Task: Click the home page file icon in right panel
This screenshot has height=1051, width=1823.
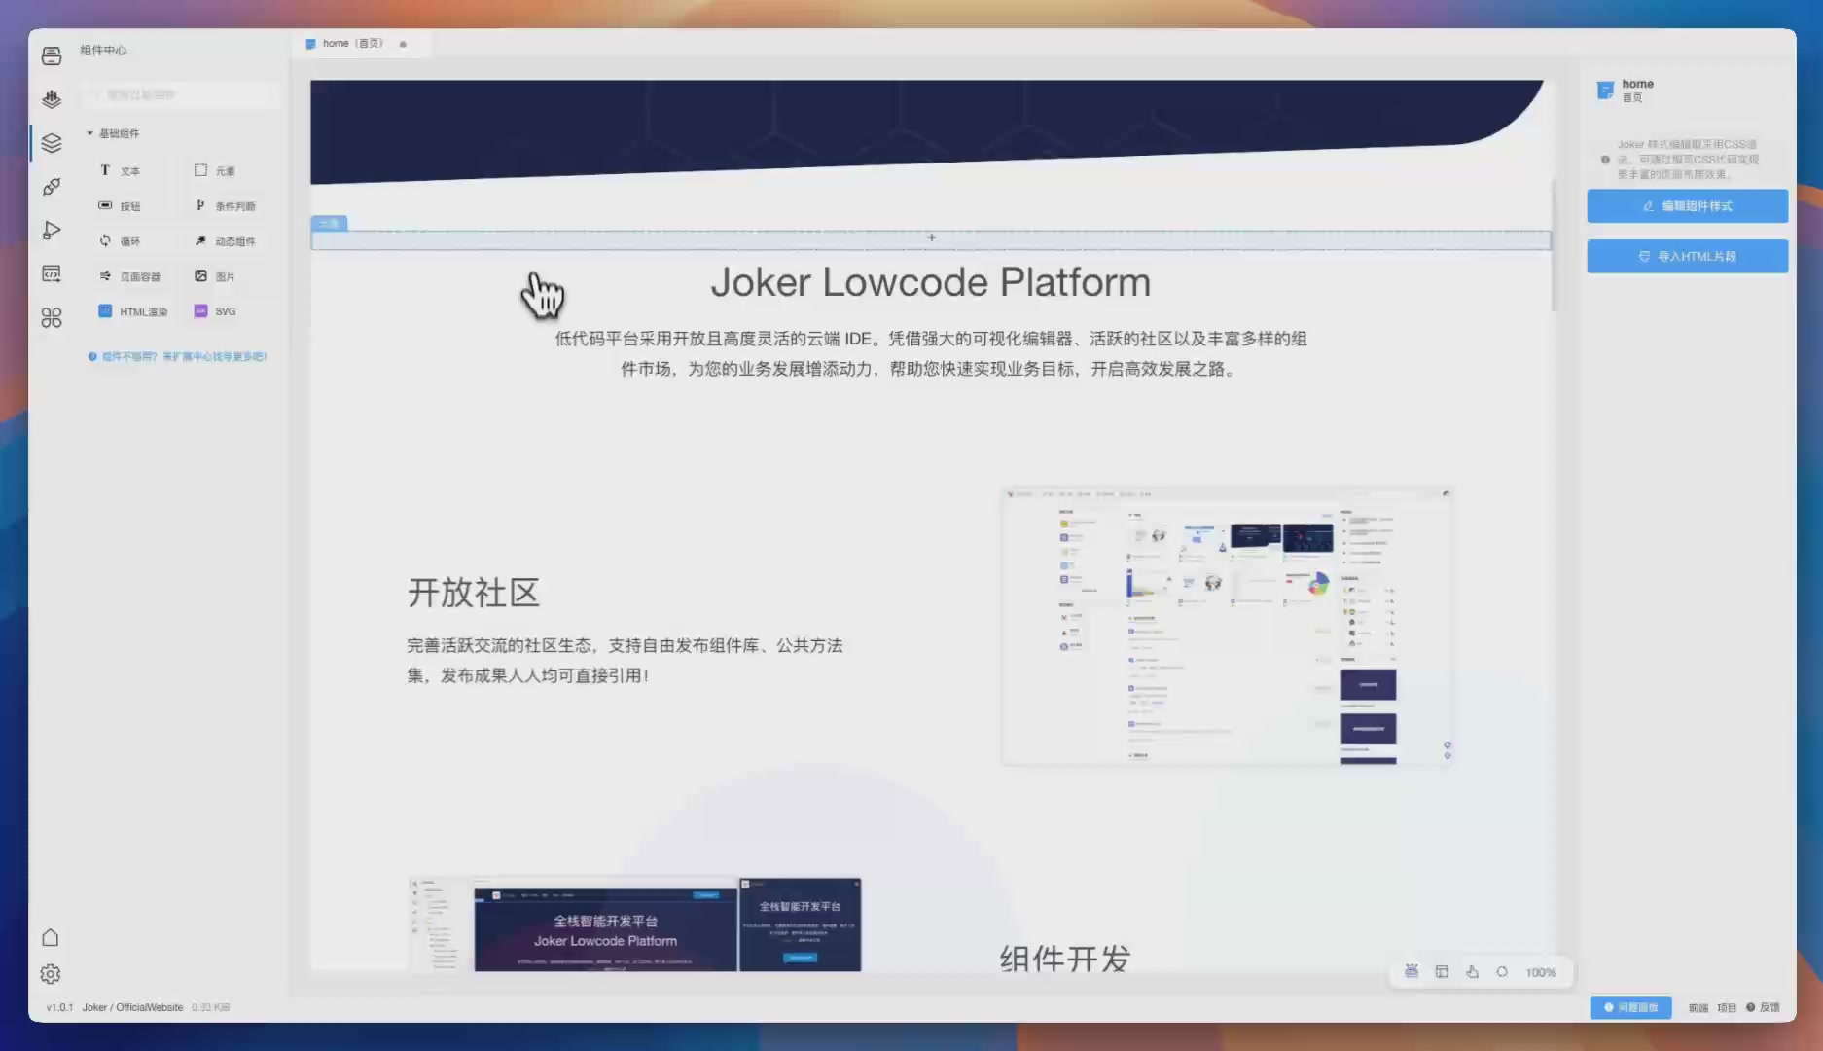Action: point(1605,91)
